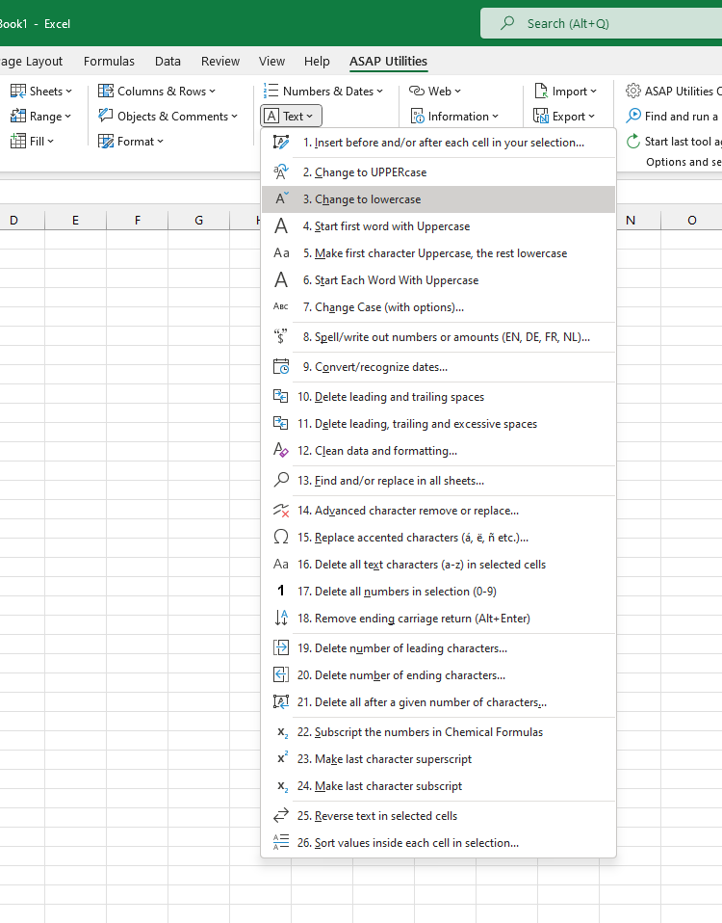
Task: Select column E header
Action: pyautogui.click(x=75, y=221)
